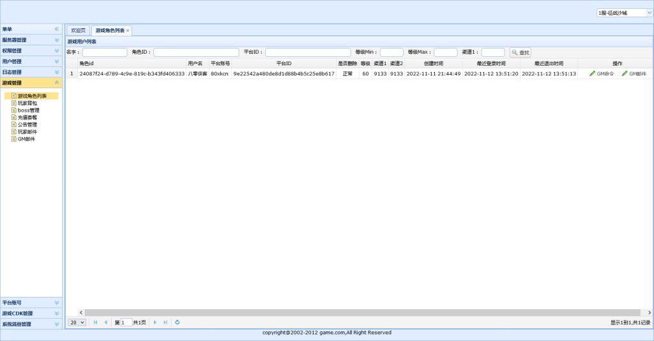
Task: Go to the next page arrow
Action: [x=155, y=322]
